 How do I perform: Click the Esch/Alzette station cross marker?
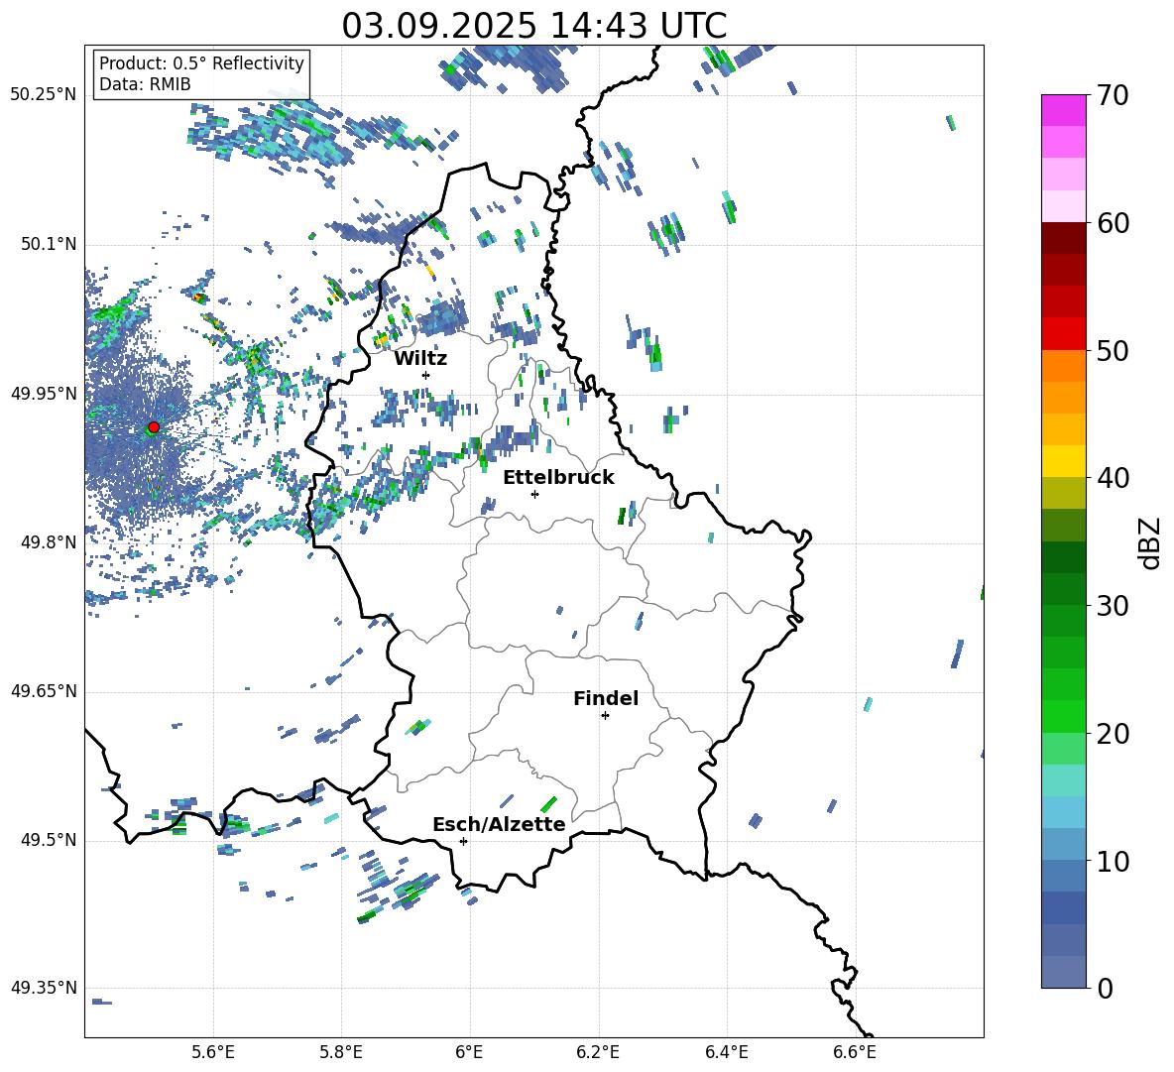[463, 841]
